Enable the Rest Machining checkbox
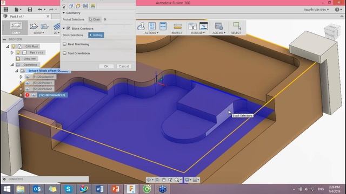The image size is (346, 194). point(65,44)
